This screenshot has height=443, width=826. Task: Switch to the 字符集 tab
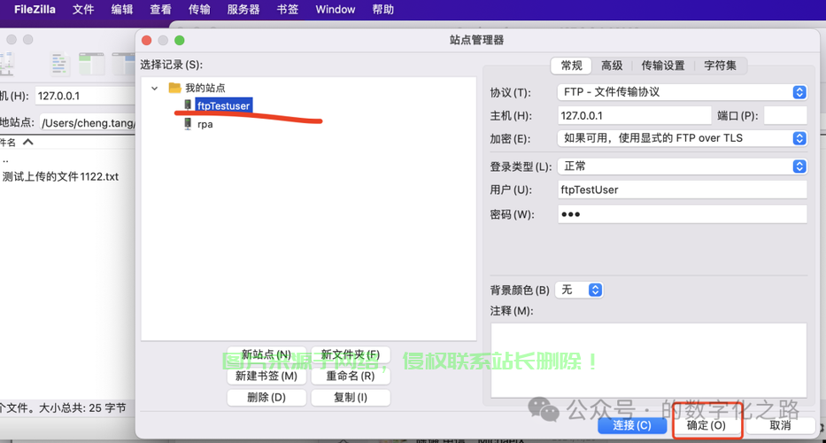click(x=720, y=66)
